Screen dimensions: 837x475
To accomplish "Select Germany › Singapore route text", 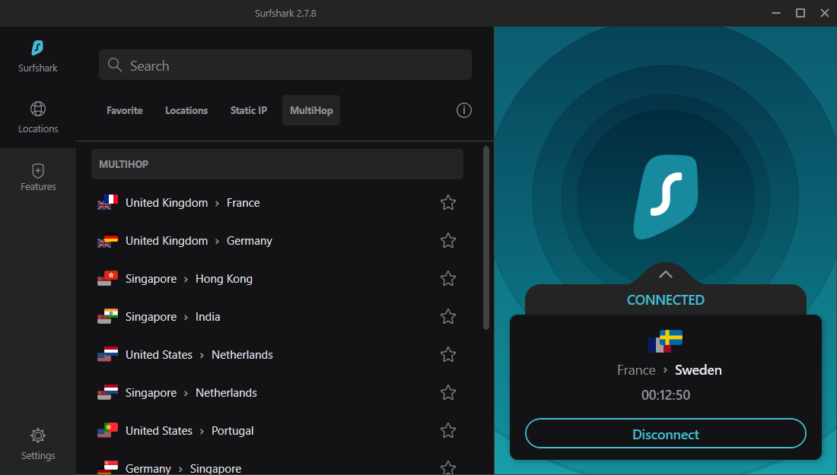I will (183, 468).
